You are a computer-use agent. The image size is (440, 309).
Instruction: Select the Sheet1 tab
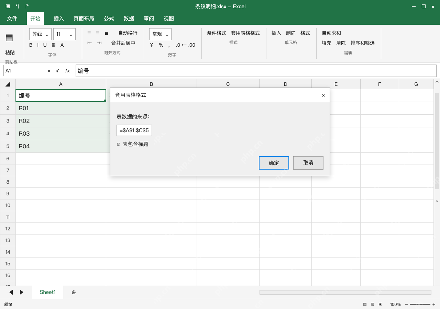[48, 292]
